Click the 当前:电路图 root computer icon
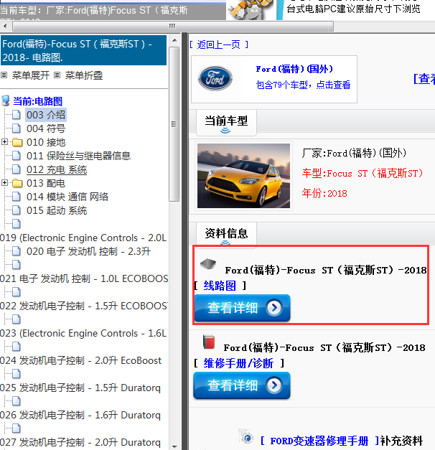The image size is (435, 450). [x=6, y=101]
